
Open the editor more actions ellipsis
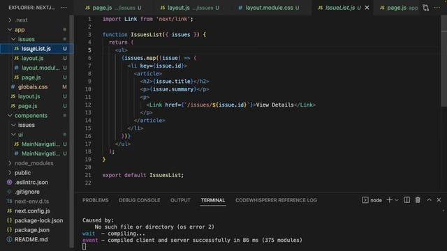click(x=437, y=8)
